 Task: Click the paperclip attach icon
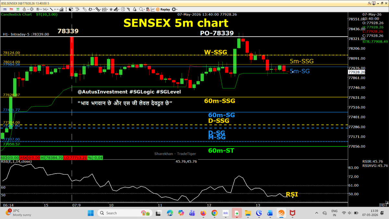coord(84,9)
